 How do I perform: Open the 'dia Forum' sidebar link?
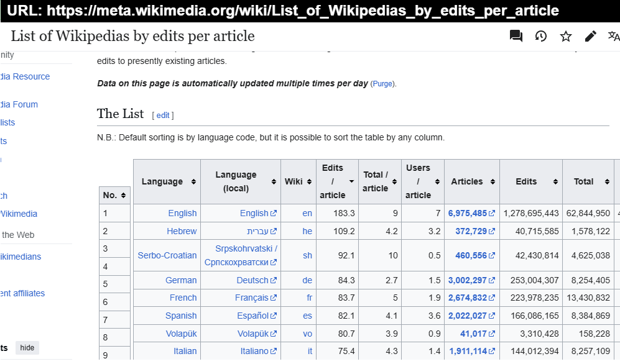coord(19,104)
